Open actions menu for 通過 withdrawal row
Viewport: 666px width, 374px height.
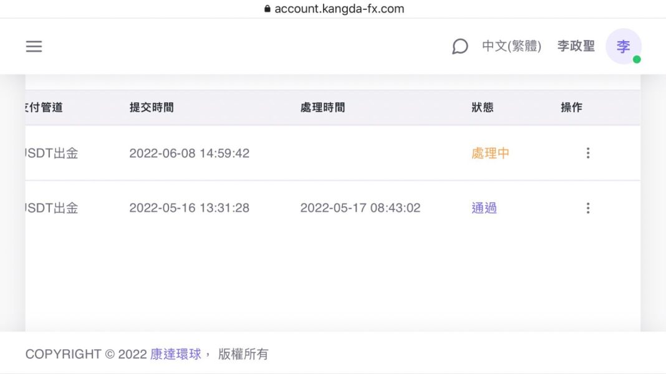pos(588,208)
